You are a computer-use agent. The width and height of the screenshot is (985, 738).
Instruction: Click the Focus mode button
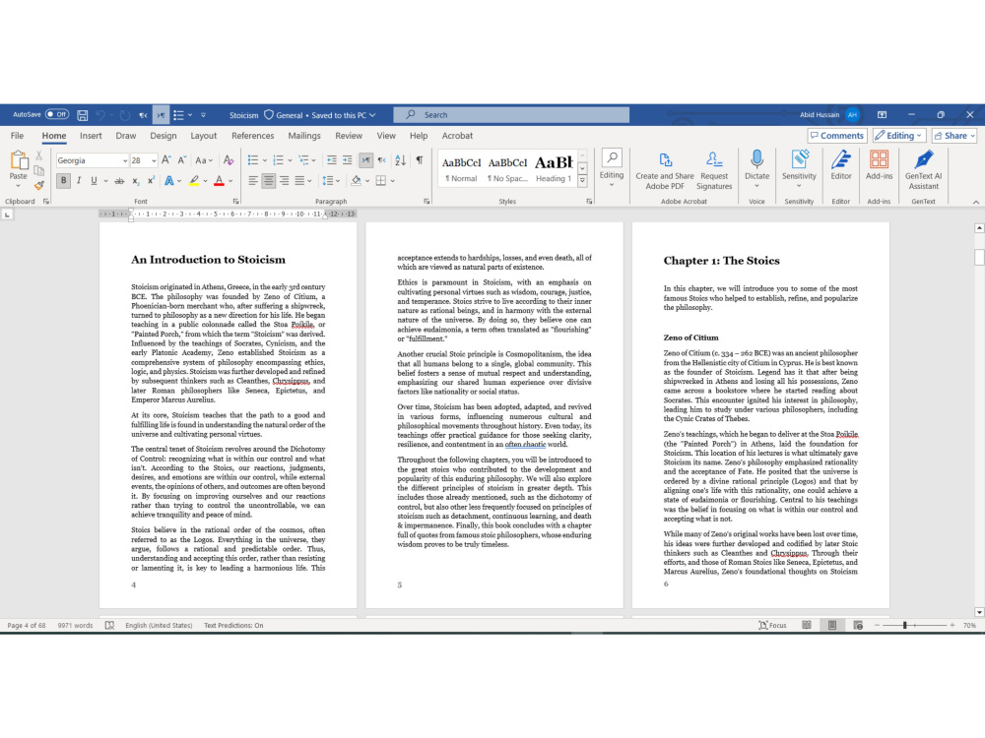(x=772, y=625)
